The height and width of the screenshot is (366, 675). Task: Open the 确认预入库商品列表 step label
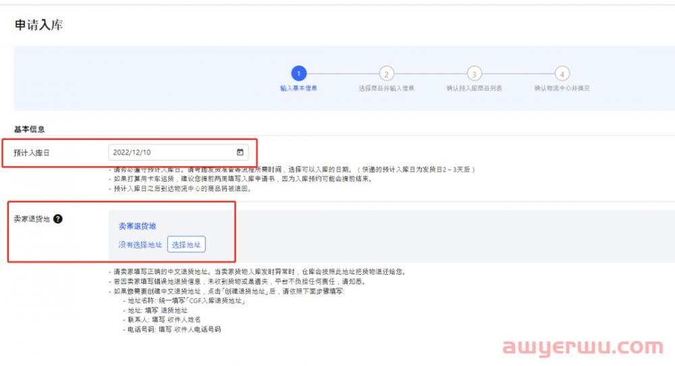point(474,88)
